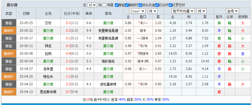The image size is (252, 105).
Task: Click the corner count 9-4
Action: (89, 31)
